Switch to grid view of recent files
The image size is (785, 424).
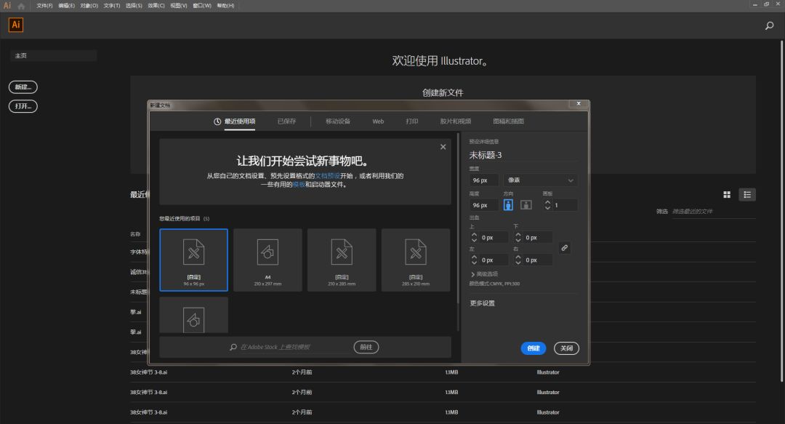pos(727,194)
